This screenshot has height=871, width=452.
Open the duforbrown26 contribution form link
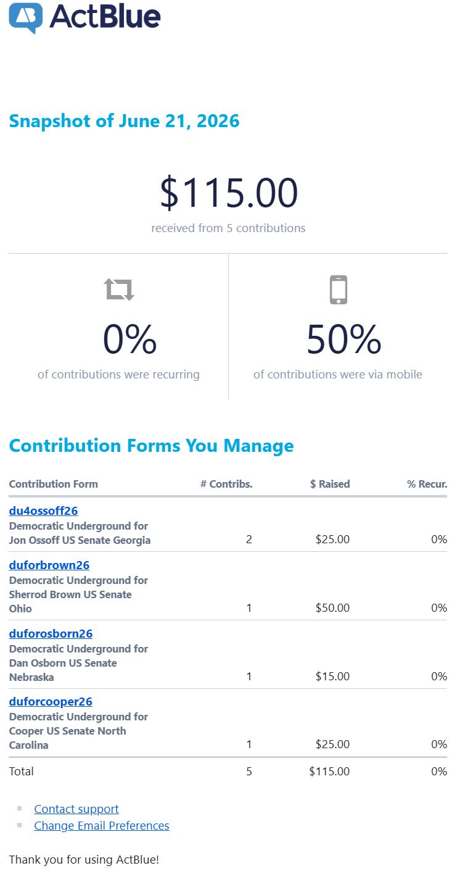click(49, 565)
